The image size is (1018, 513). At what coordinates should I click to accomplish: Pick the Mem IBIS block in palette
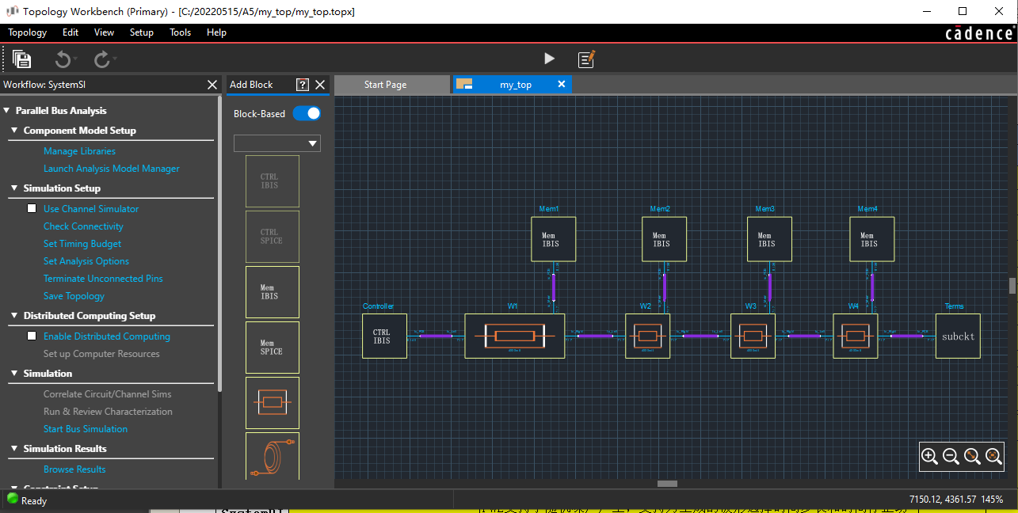273,292
